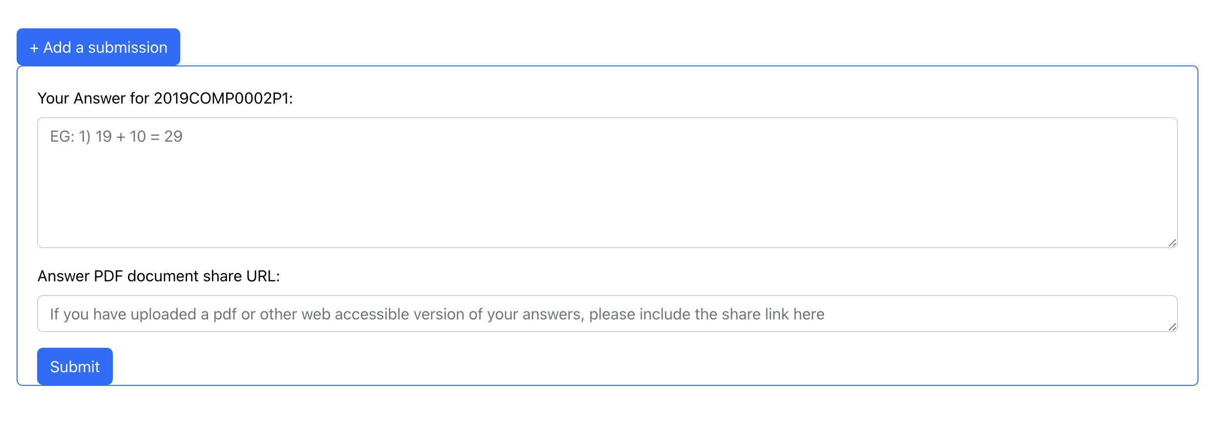
Task: Place cursor at end of share link placeholder
Action: pyautogui.click(x=824, y=314)
